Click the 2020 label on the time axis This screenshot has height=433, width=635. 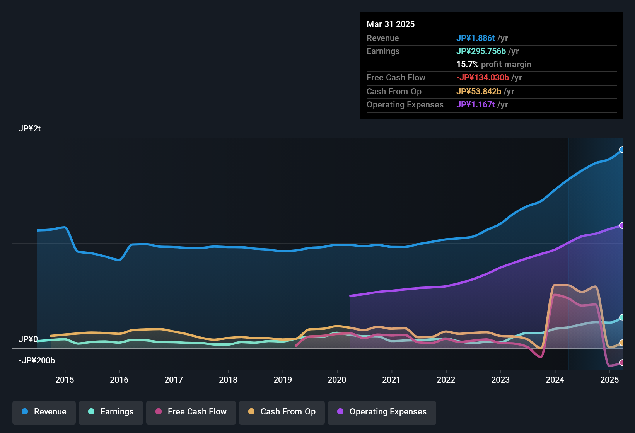337,380
